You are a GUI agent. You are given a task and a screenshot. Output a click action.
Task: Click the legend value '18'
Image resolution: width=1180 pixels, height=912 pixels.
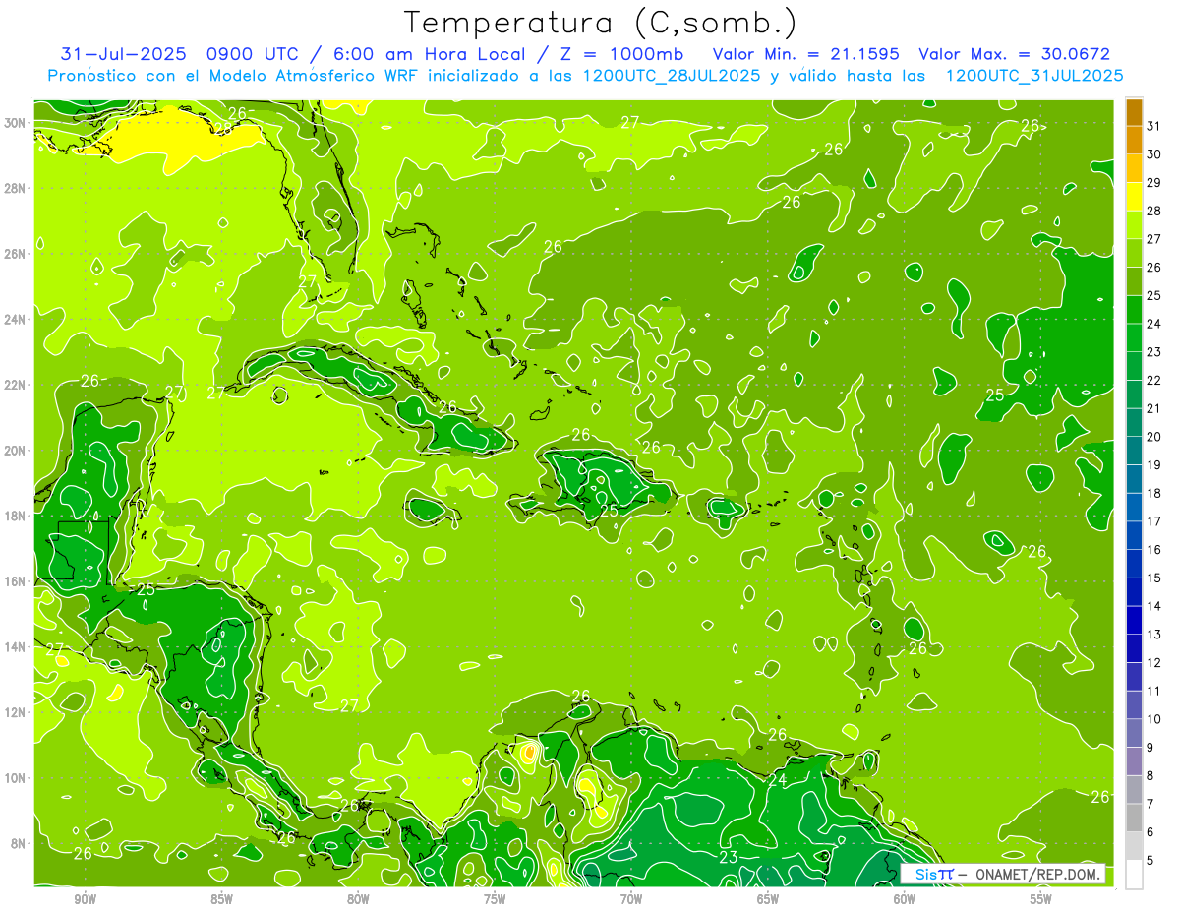[x=1154, y=493]
